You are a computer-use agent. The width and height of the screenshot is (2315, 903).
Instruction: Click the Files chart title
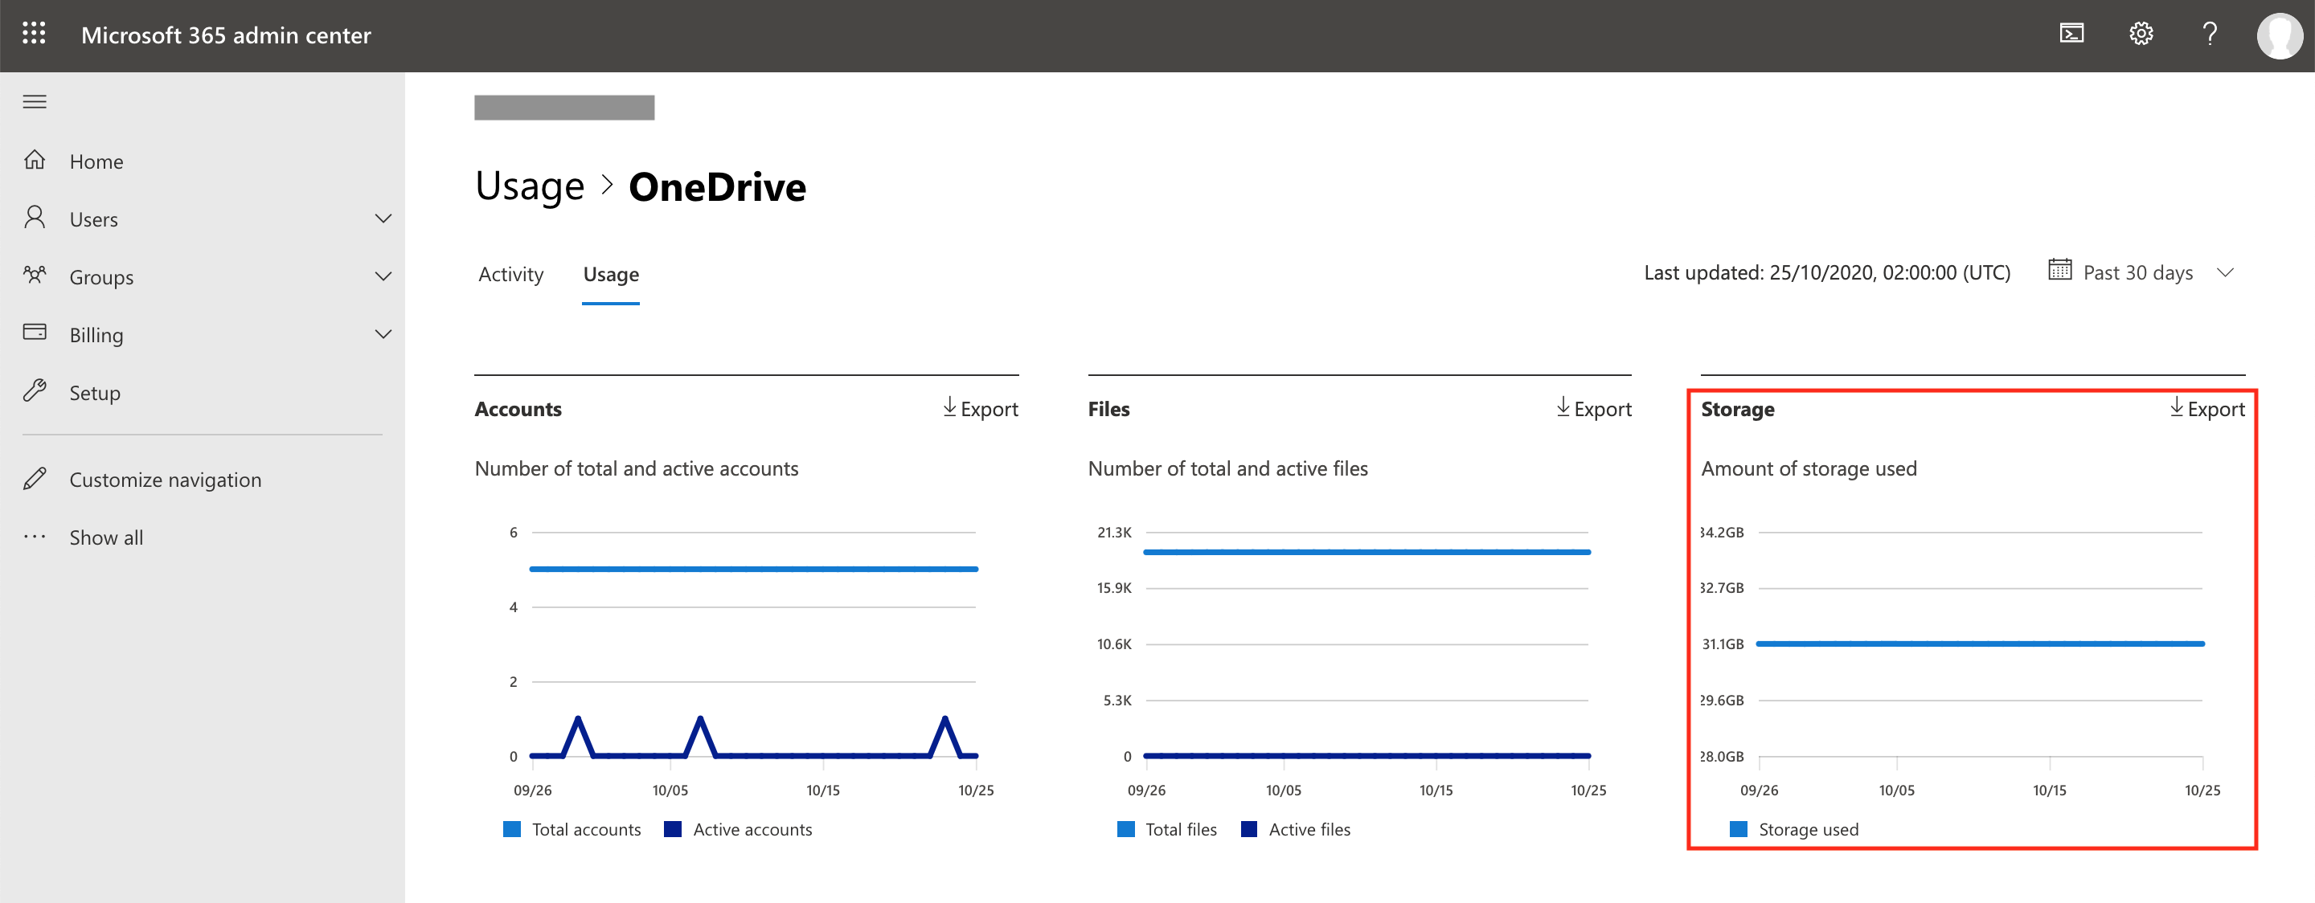coord(1108,409)
